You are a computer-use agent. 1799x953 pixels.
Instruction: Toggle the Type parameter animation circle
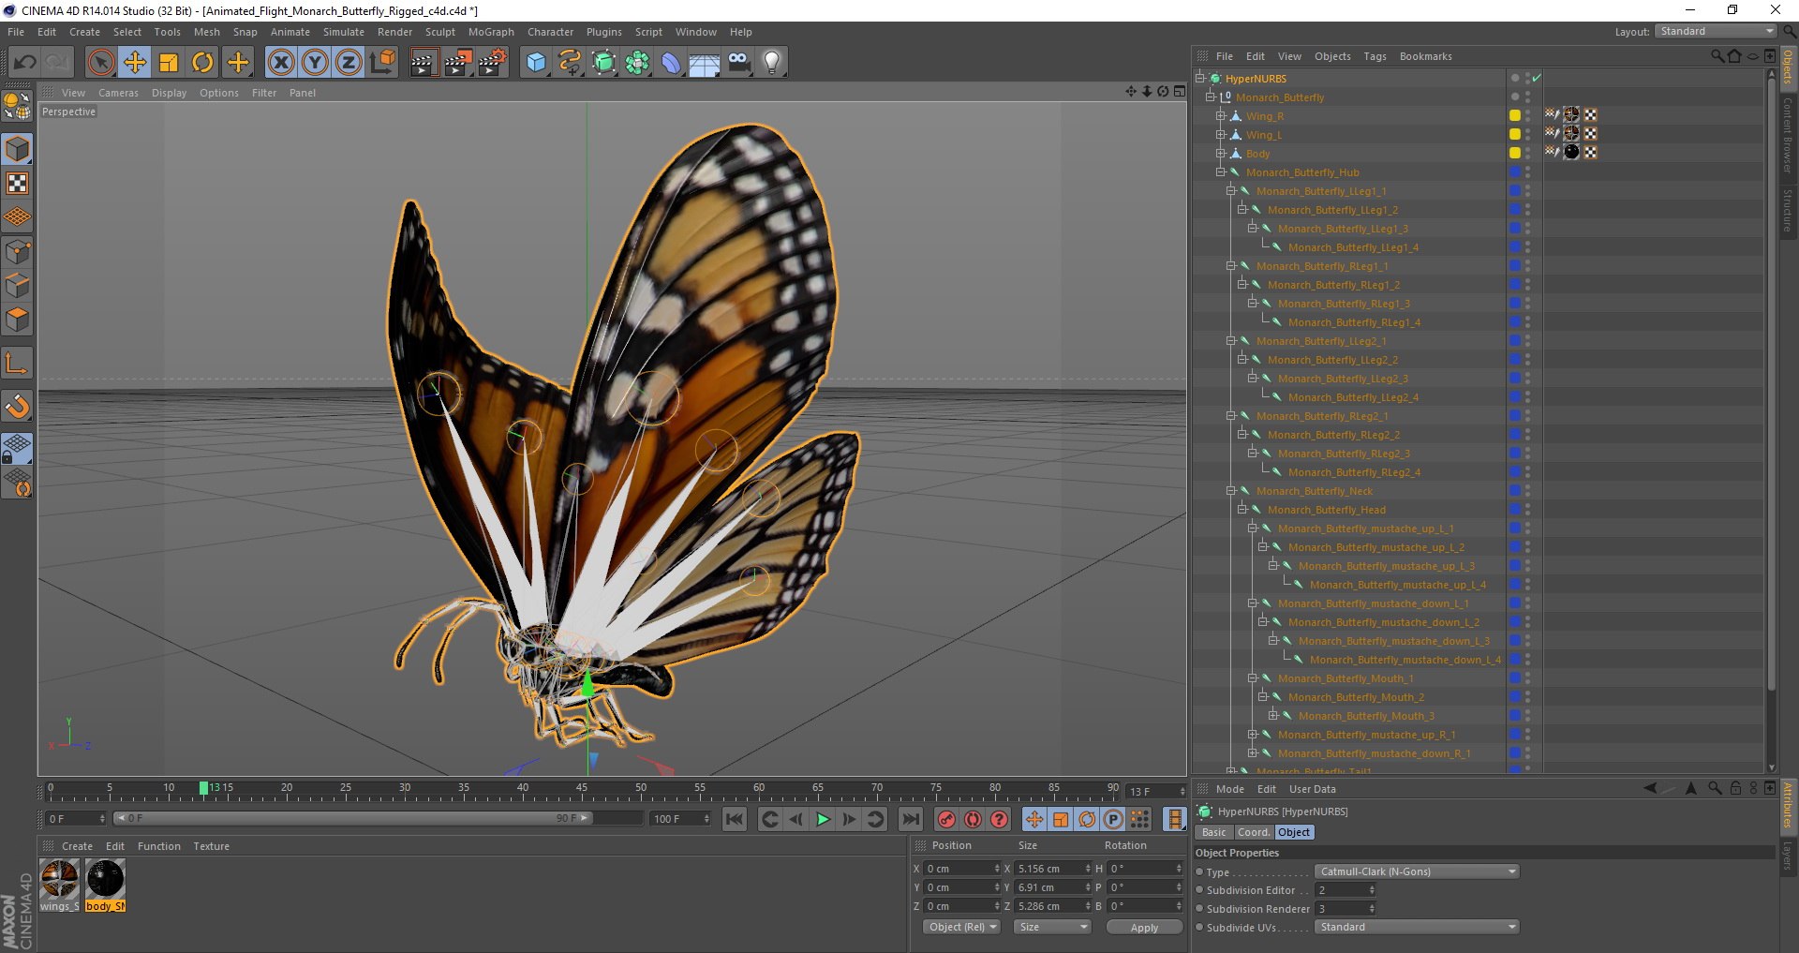[1199, 871]
